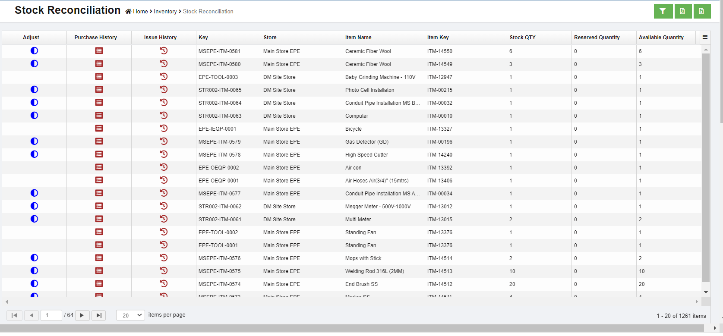Adjust stock for MSEPE-ITM-0581 Ceramic Fiber Wool
The width and height of the screenshot is (723, 336).
tap(34, 51)
